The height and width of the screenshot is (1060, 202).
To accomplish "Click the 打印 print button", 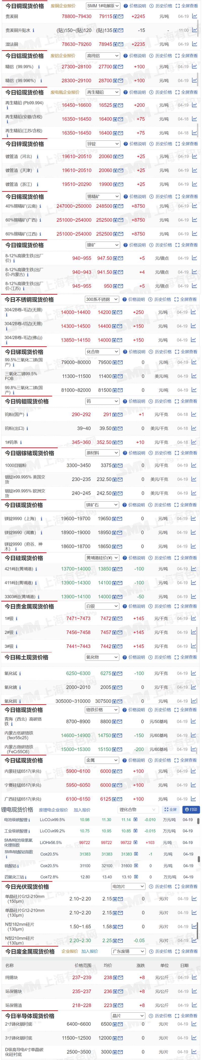I will click(x=191, y=809).
